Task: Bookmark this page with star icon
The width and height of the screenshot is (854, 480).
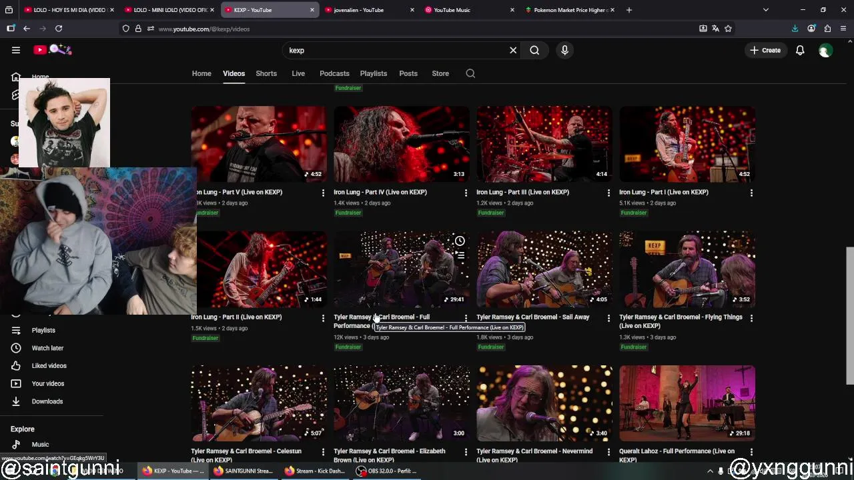Action: tap(728, 29)
